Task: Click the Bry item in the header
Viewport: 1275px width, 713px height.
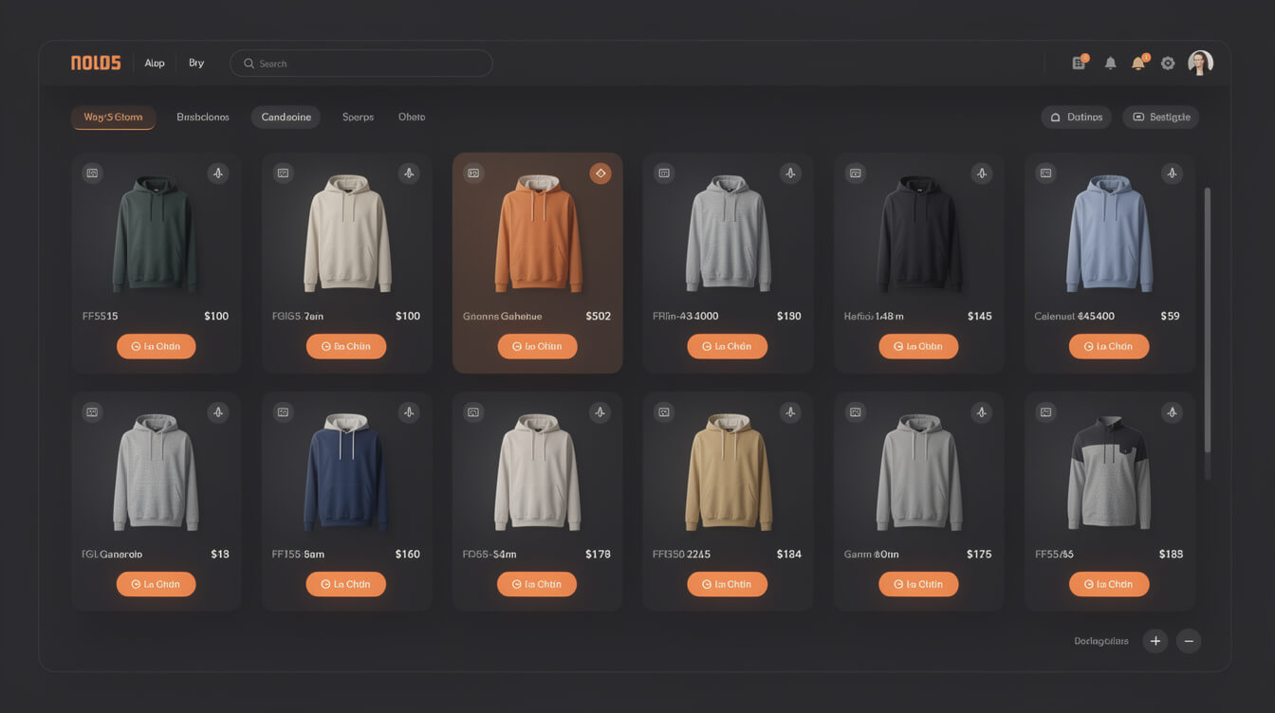Action: [x=196, y=63]
